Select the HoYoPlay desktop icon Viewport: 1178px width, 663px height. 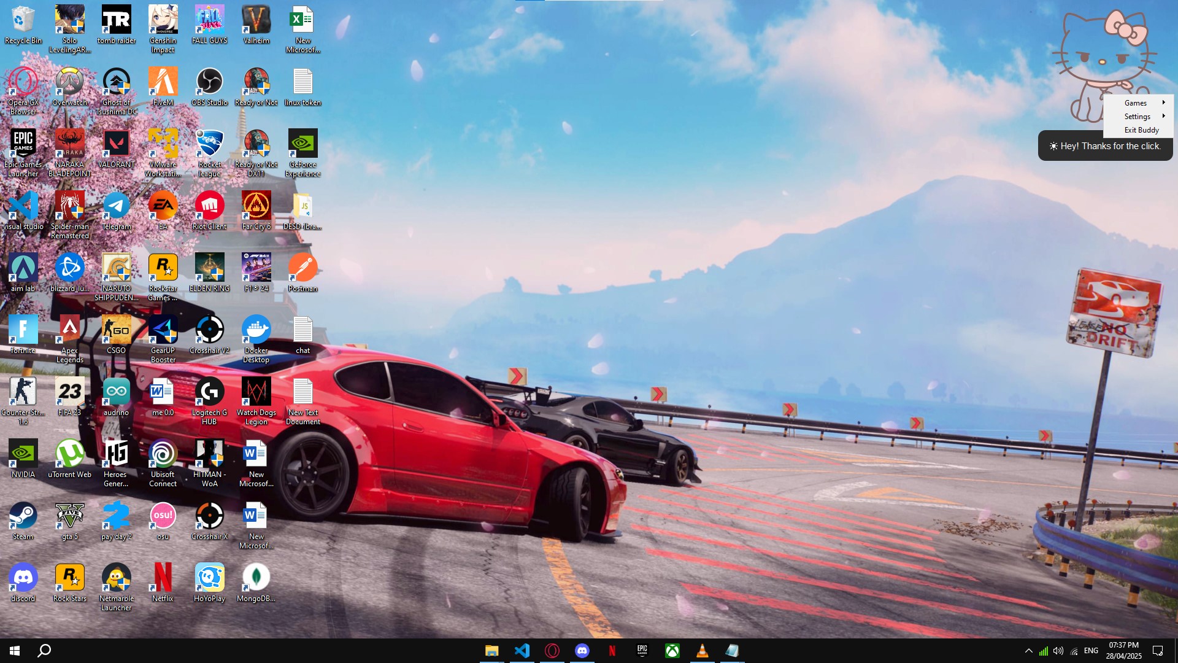(209, 583)
